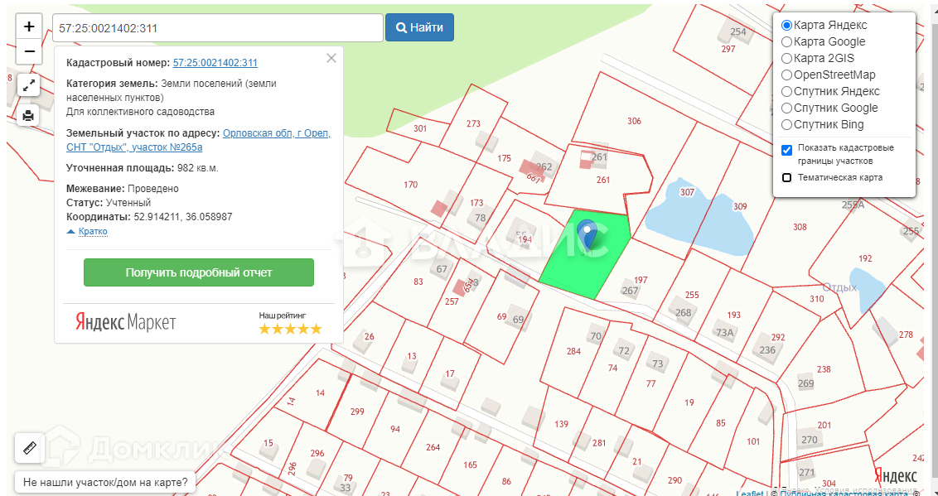Toggle Показать кадастровые границы участков checkbox

click(x=786, y=150)
